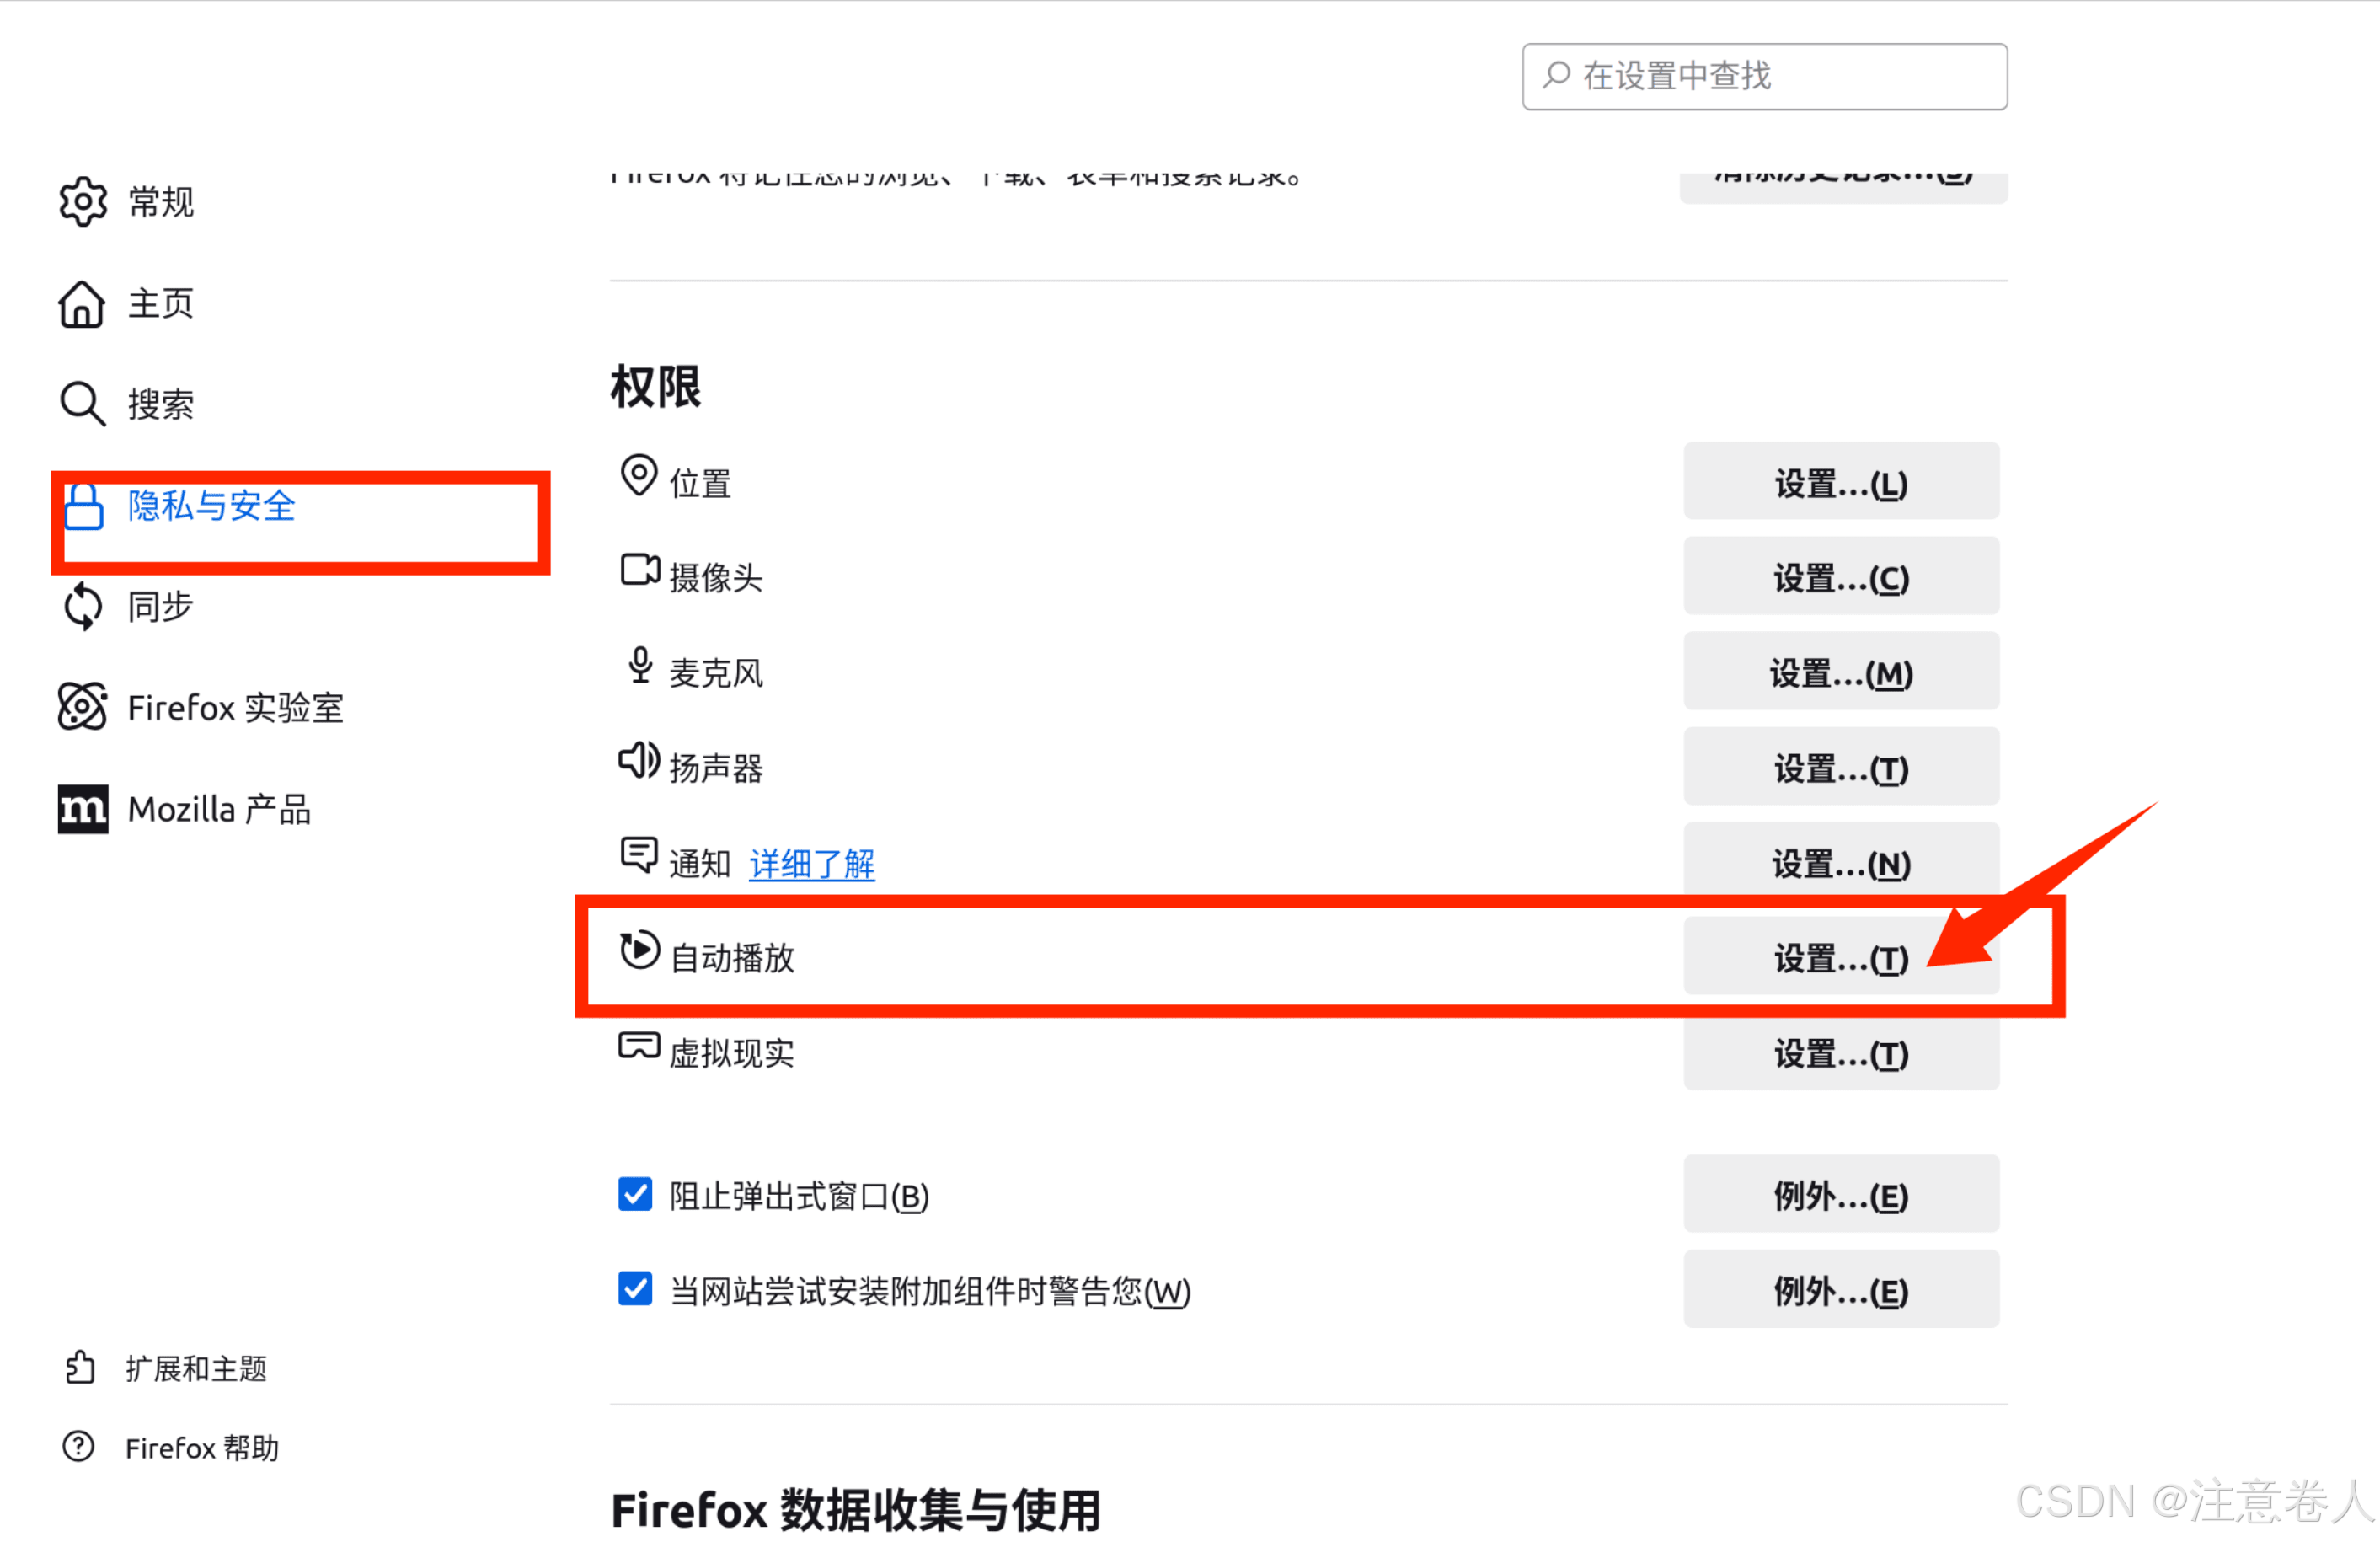Open the Learn more link beside Notifications

[811, 863]
